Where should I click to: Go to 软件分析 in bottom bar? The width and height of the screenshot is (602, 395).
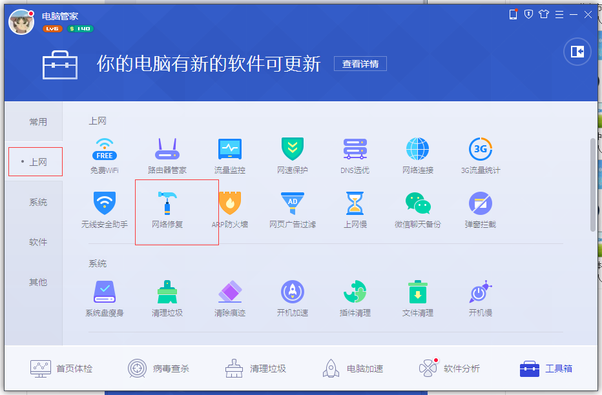tap(450, 369)
